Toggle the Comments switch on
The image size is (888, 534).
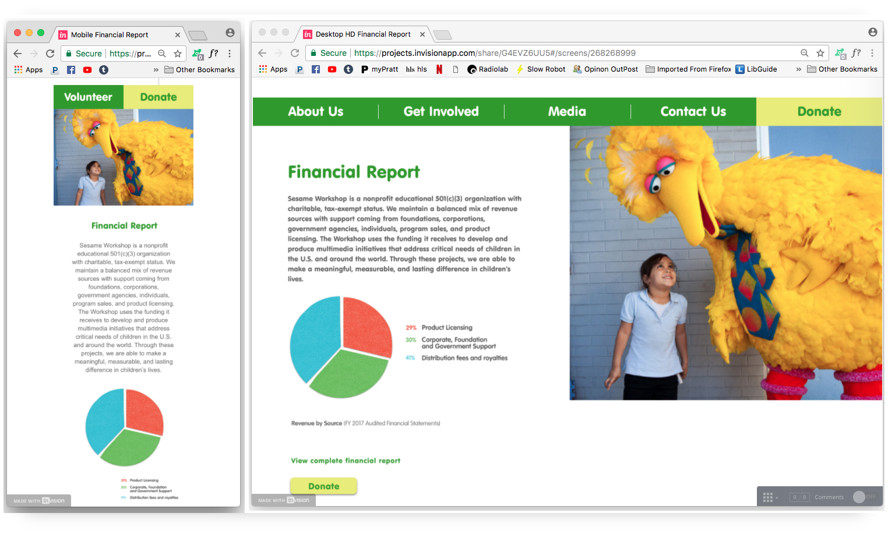click(865, 497)
